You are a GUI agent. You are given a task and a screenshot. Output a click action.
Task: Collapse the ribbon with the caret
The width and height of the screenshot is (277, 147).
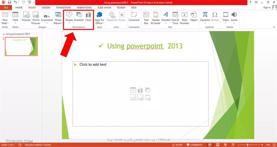pyautogui.click(x=274, y=27)
